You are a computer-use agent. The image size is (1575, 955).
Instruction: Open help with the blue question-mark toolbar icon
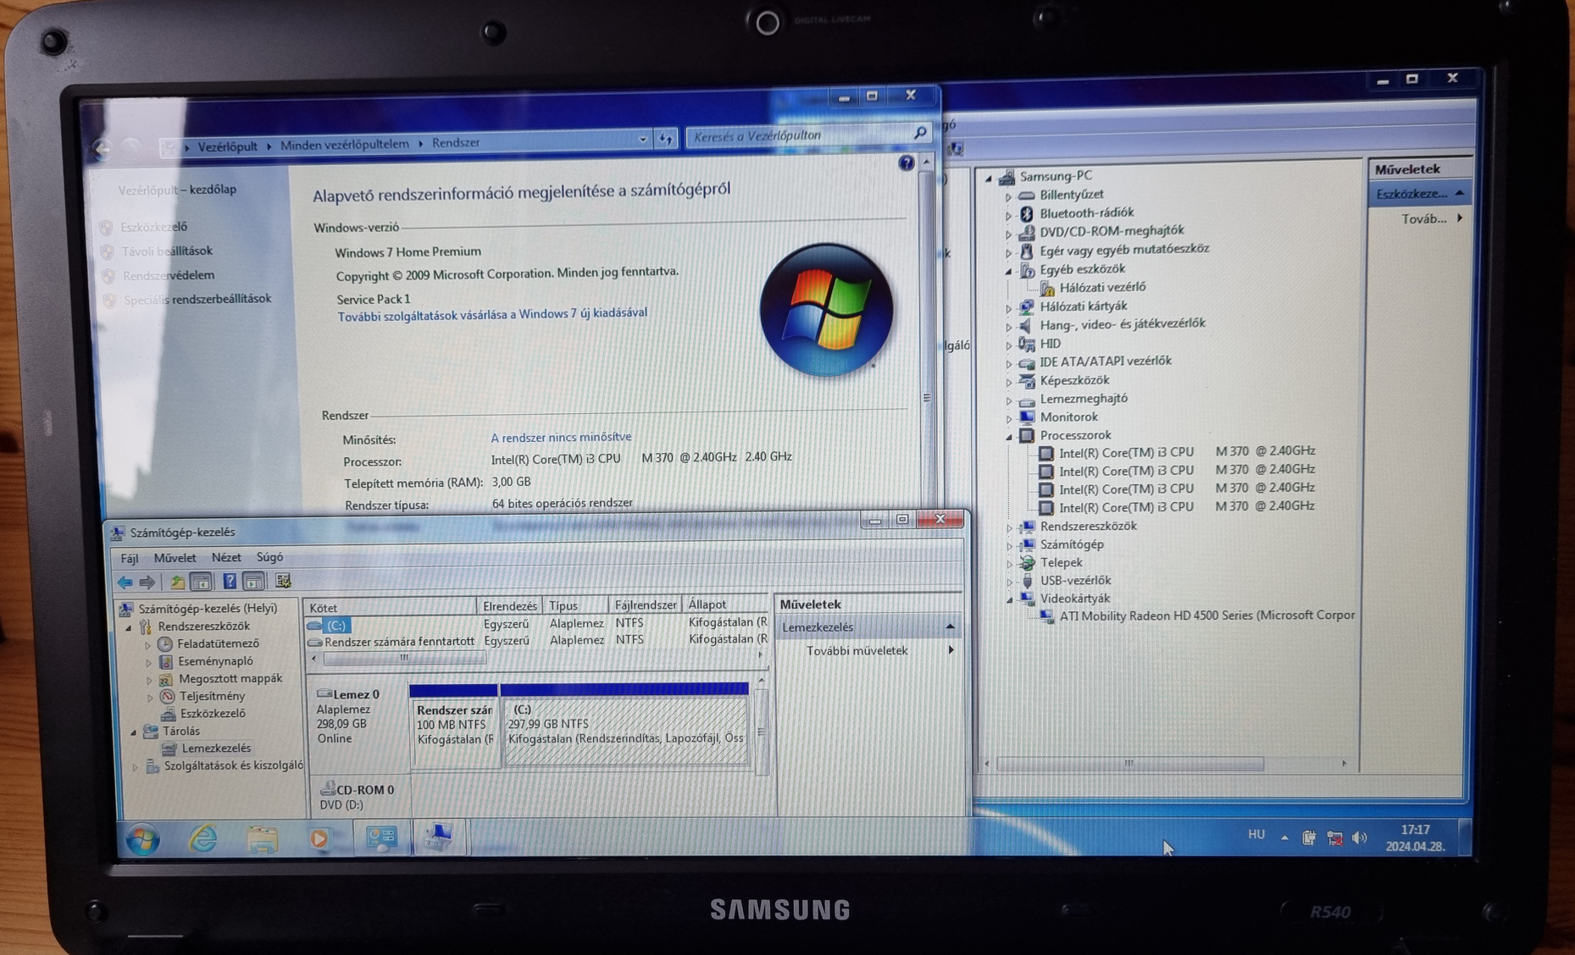230,581
